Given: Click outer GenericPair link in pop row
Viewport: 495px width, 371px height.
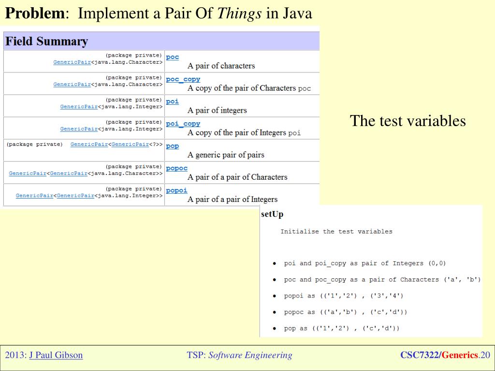Looking at the screenshot, I should 89,144.
